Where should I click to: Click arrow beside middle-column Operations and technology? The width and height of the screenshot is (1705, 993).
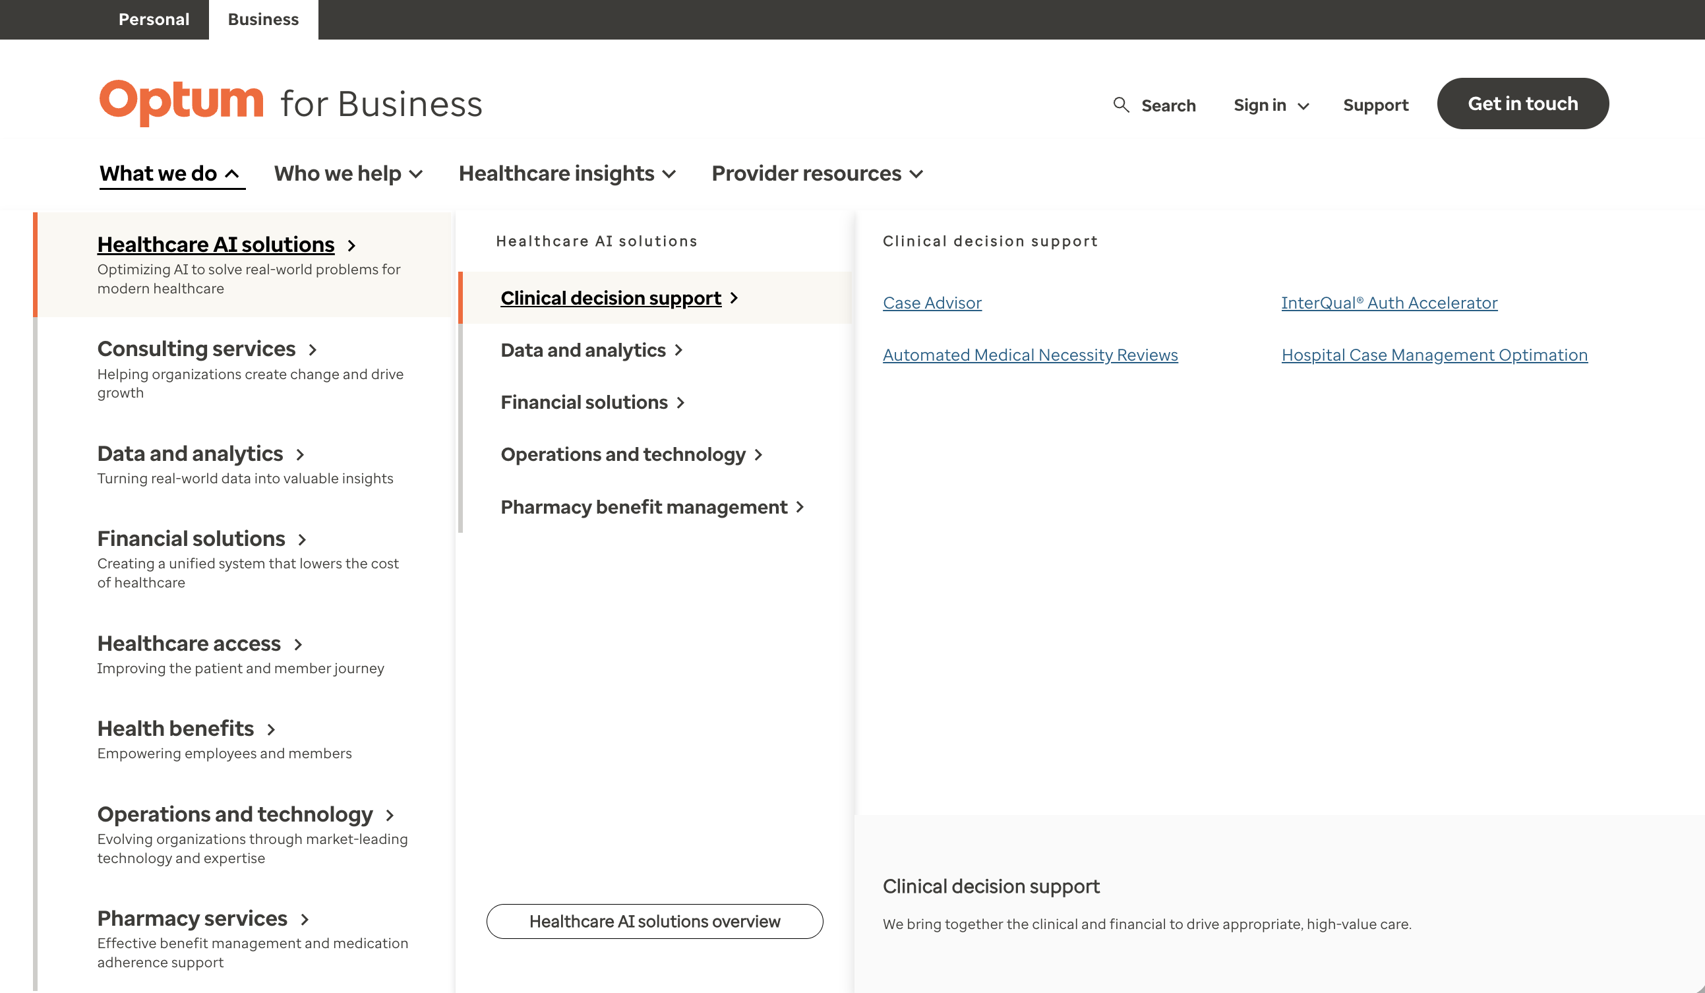758,455
